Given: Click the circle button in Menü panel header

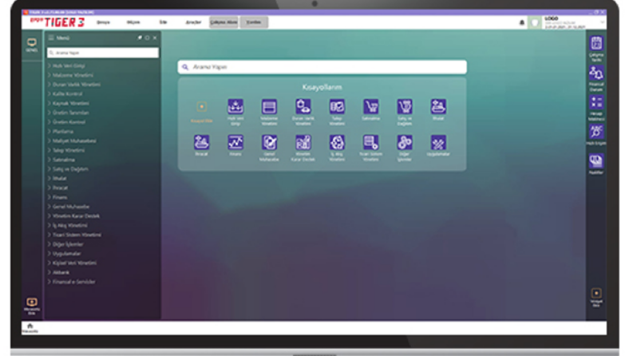Looking at the screenshot, I should pyautogui.click(x=148, y=38).
